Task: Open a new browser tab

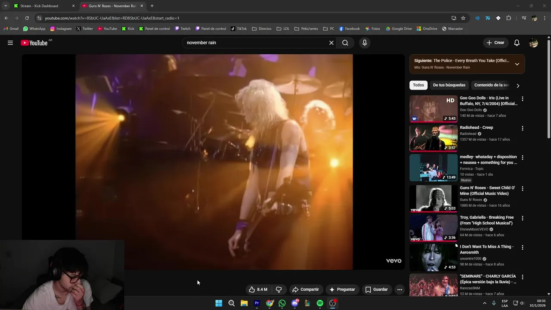Action: point(152,6)
